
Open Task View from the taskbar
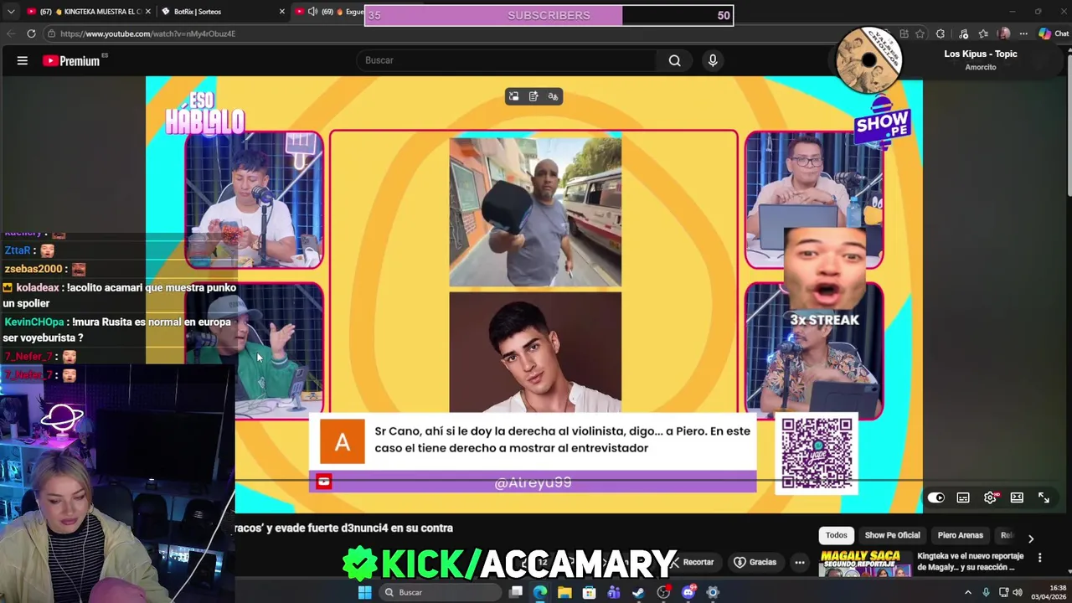coord(516,592)
